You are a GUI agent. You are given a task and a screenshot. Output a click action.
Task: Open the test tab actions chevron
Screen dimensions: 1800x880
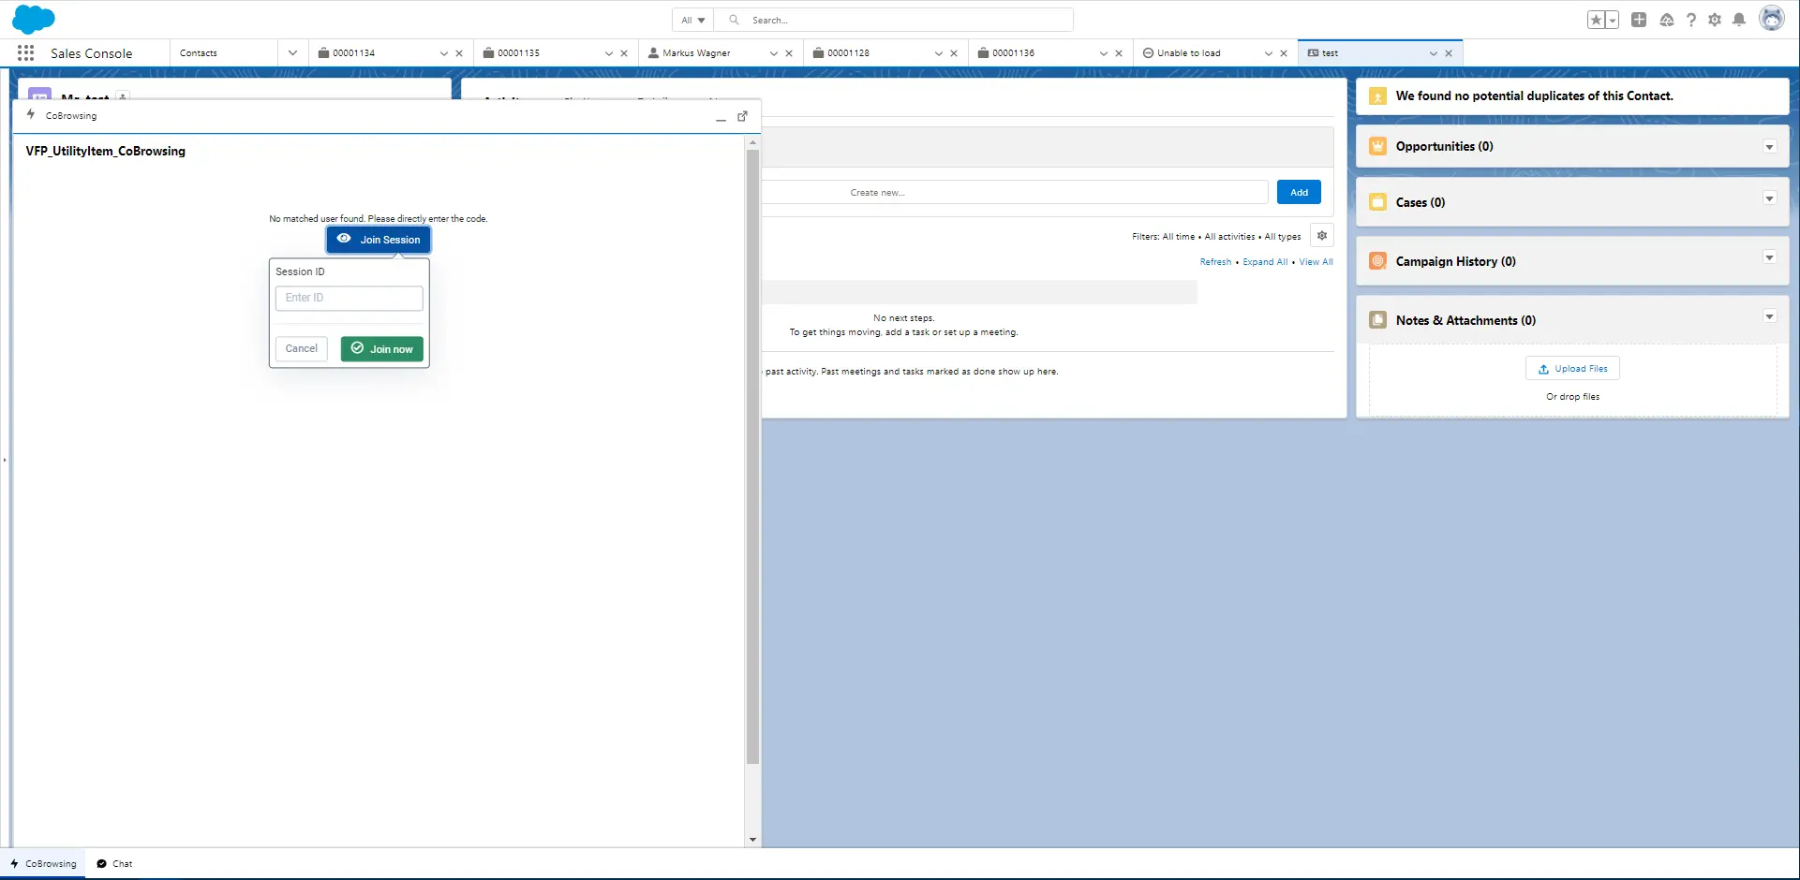pyautogui.click(x=1434, y=53)
